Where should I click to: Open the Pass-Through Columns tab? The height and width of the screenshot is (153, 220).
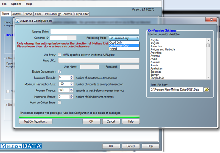tap(58, 14)
